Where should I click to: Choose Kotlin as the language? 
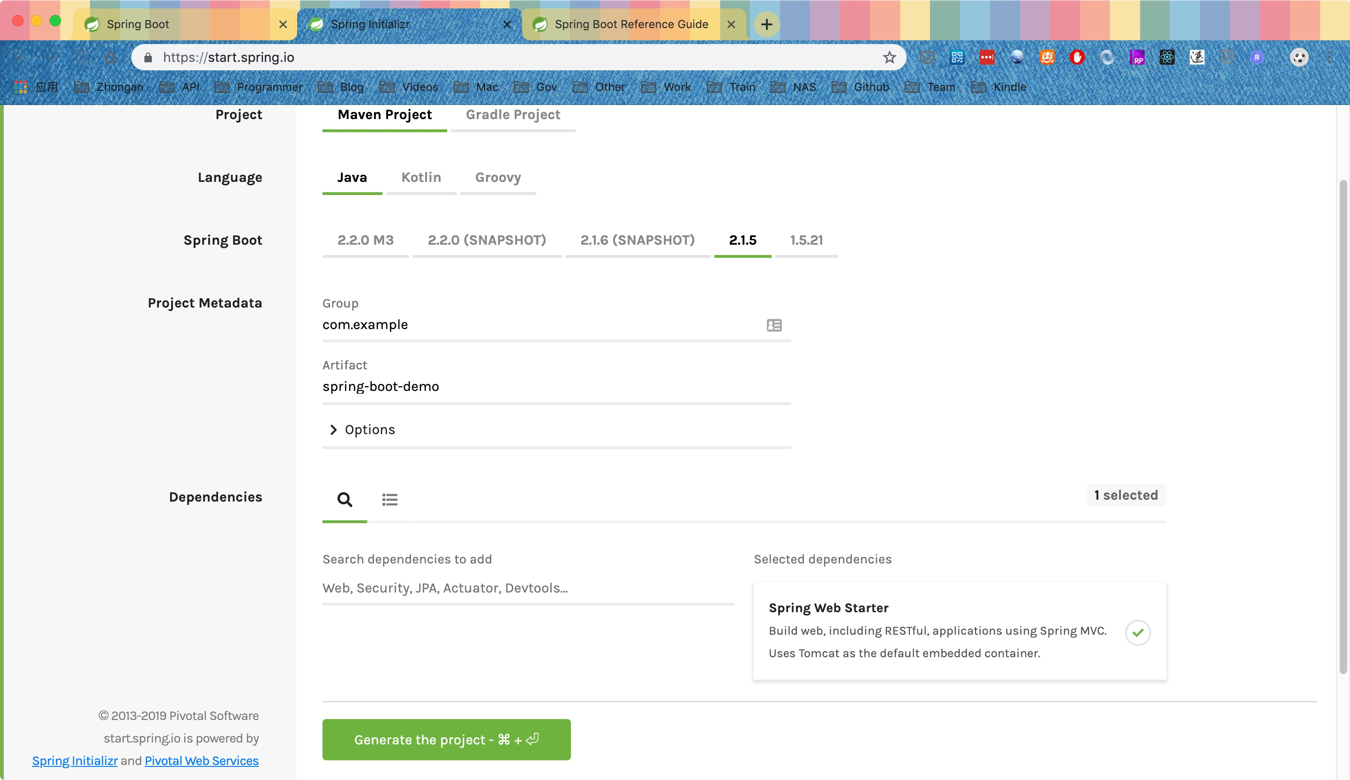421,177
